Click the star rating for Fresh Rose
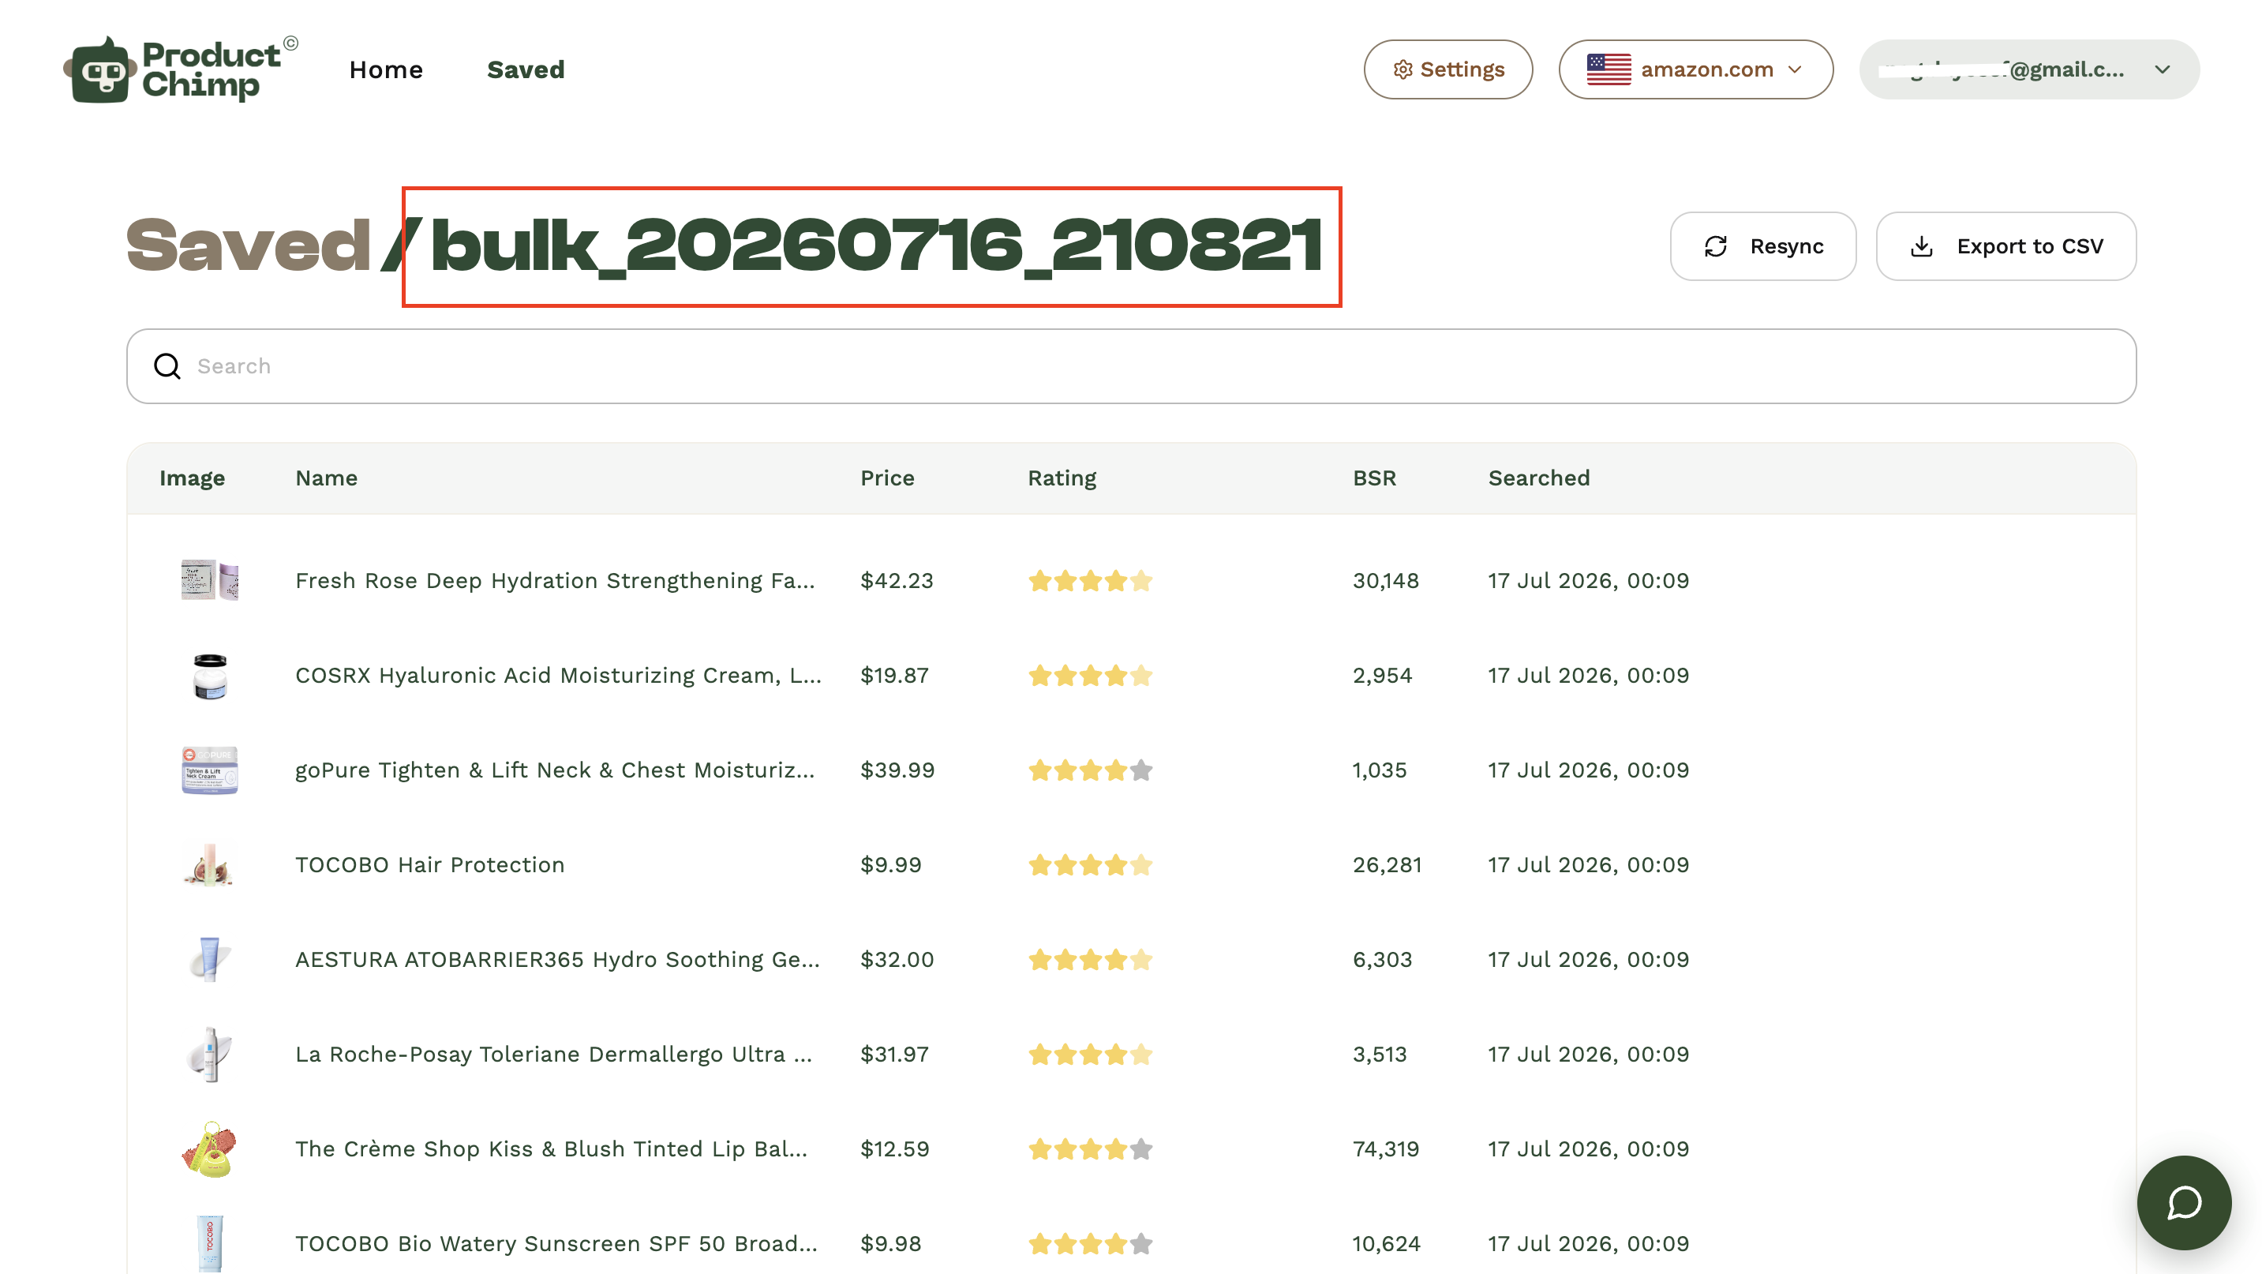 tap(1090, 580)
